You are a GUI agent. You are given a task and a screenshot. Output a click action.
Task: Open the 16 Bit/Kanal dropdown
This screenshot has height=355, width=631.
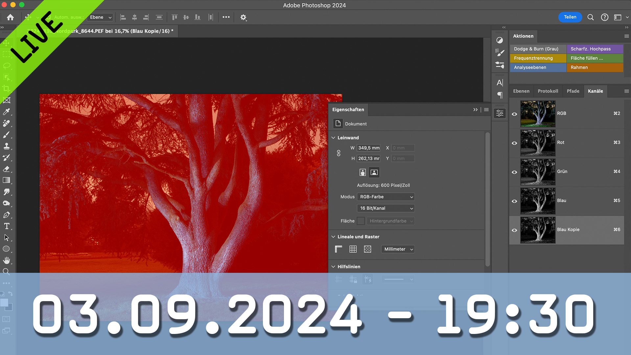[x=386, y=208]
